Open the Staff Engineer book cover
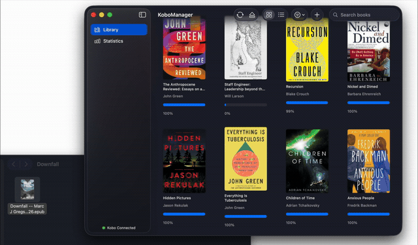Screen dimensions: 418x245 coord(246,48)
